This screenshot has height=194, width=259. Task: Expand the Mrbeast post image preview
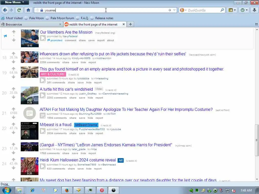(42, 131)
